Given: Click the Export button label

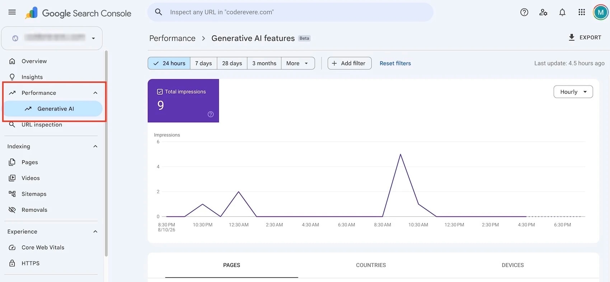Looking at the screenshot, I should (x=590, y=37).
